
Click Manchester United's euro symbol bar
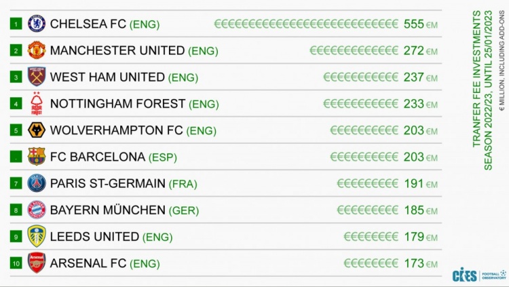tap(354, 51)
